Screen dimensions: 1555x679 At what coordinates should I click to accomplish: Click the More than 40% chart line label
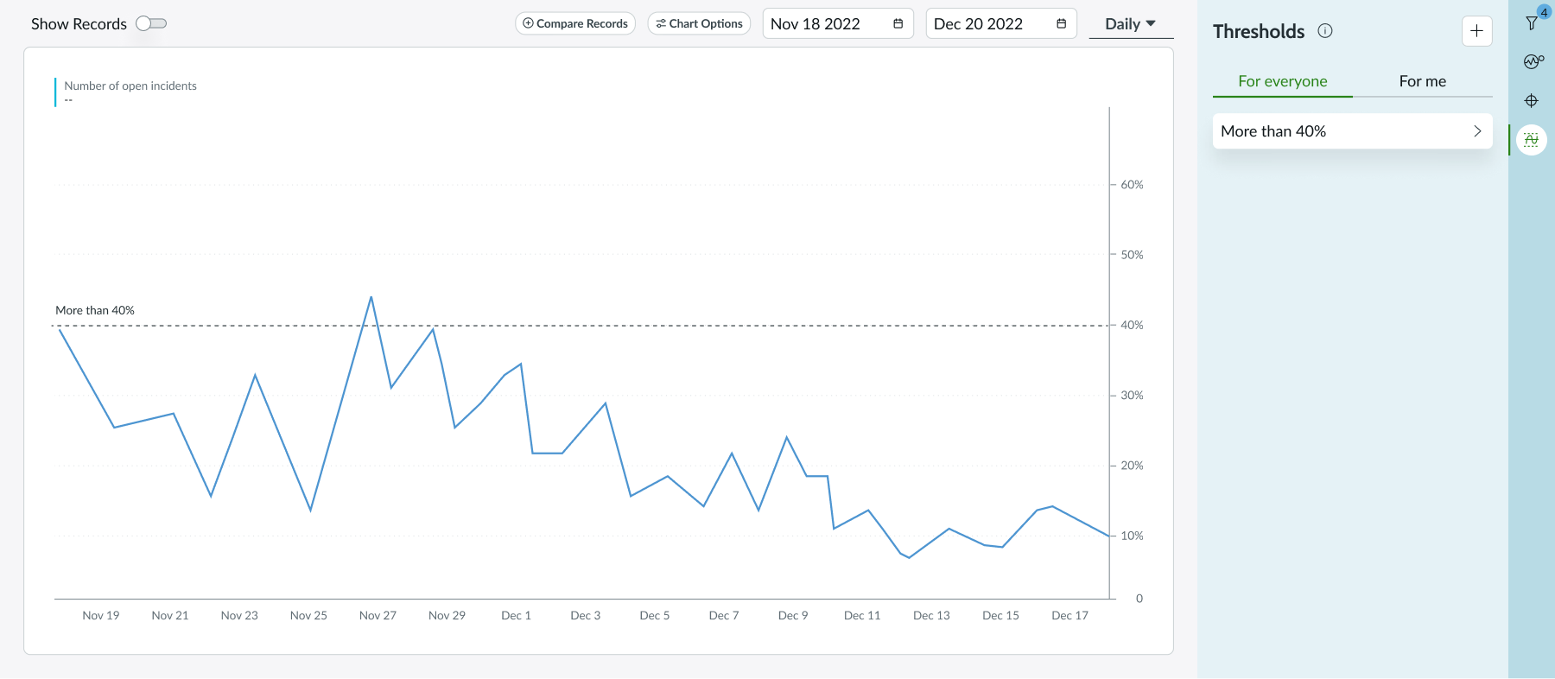point(95,310)
